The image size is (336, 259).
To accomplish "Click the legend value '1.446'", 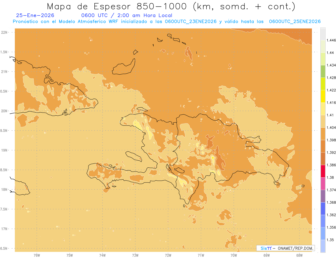I will (x=331, y=40).
